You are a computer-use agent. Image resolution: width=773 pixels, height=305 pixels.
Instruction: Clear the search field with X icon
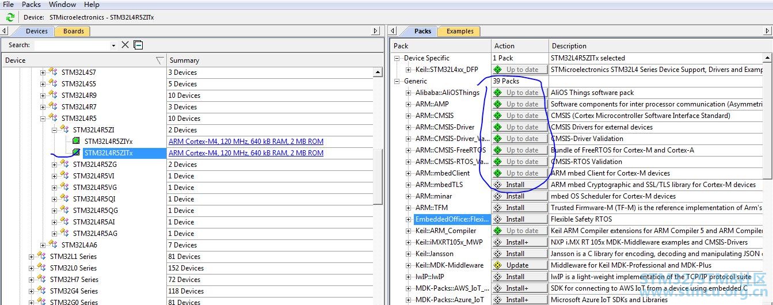click(x=125, y=45)
